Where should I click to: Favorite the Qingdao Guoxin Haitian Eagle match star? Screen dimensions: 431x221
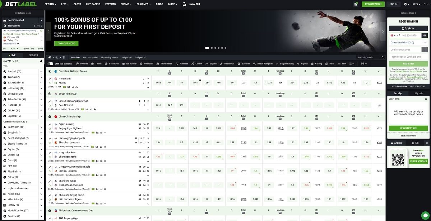50,171
